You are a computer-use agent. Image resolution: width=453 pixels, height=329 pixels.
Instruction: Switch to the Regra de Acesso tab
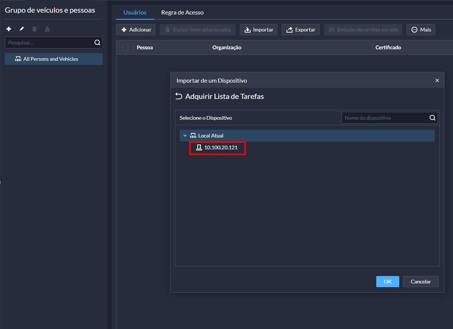point(182,13)
